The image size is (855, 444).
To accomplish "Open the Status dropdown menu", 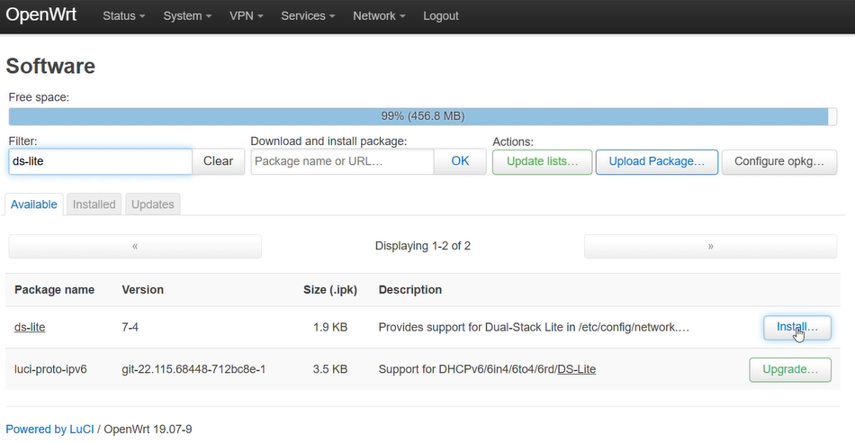I will 124,16.
